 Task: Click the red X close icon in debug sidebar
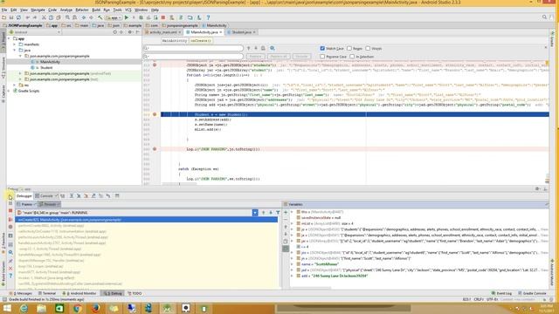(10, 269)
